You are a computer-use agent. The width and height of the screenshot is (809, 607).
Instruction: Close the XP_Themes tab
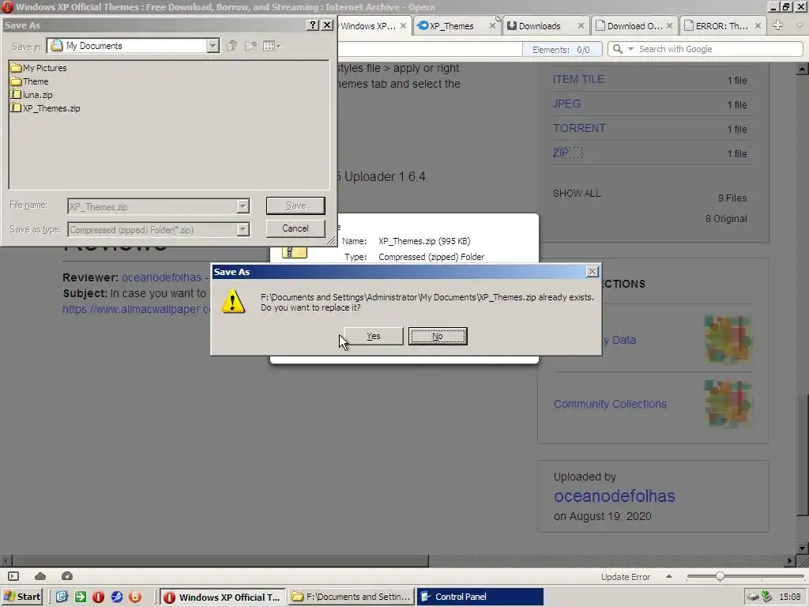(492, 26)
